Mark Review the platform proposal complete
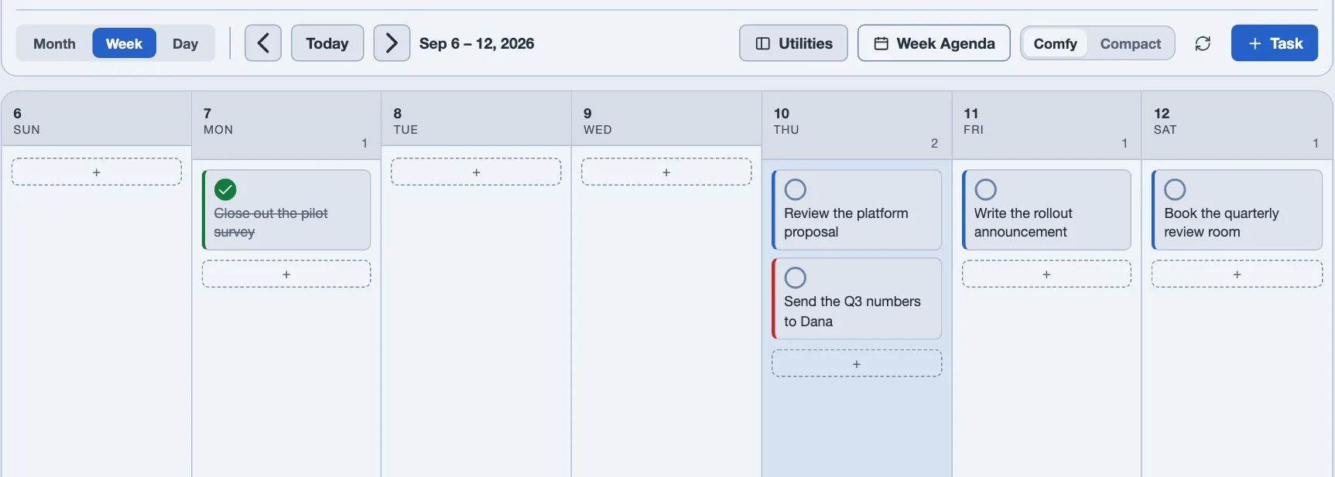This screenshot has width=1335, height=477. click(x=796, y=189)
